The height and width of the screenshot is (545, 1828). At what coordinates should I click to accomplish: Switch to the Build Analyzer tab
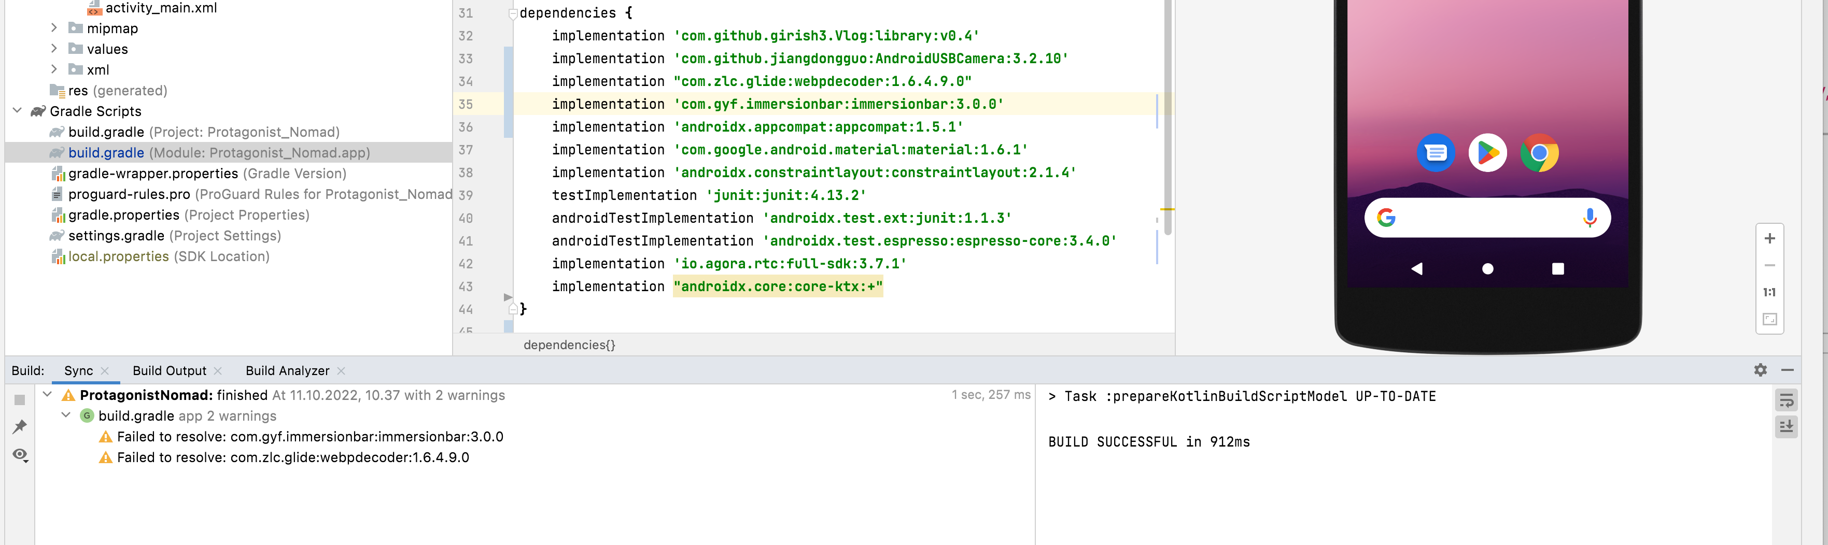(x=287, y=370)
